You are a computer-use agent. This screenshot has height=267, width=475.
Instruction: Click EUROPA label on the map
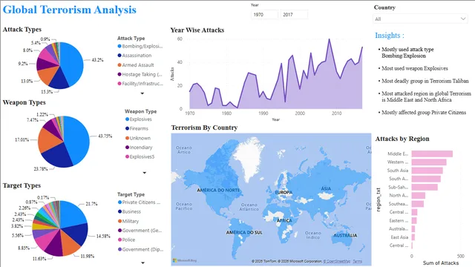pos(284,193)
